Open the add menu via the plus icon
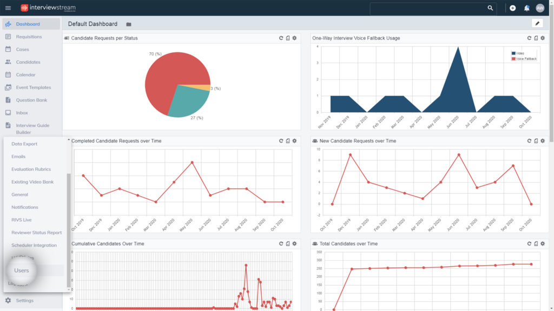 pyautogui.click(x=512, y=8)
